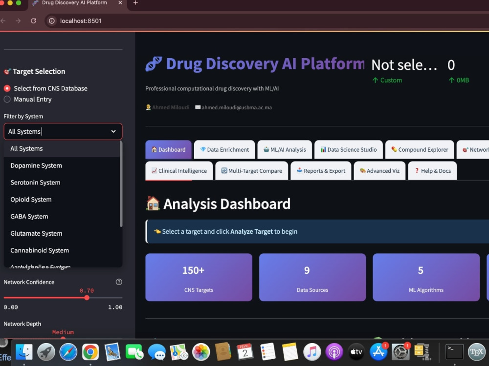Screen dimensions: 489x366
Task: Open the Data Science Studio tab
Action: (349, 150)
